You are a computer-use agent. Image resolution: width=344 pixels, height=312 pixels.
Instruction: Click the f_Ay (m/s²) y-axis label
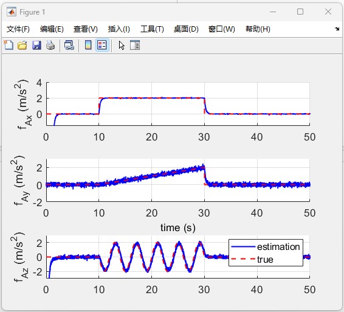tap(19, 181)
